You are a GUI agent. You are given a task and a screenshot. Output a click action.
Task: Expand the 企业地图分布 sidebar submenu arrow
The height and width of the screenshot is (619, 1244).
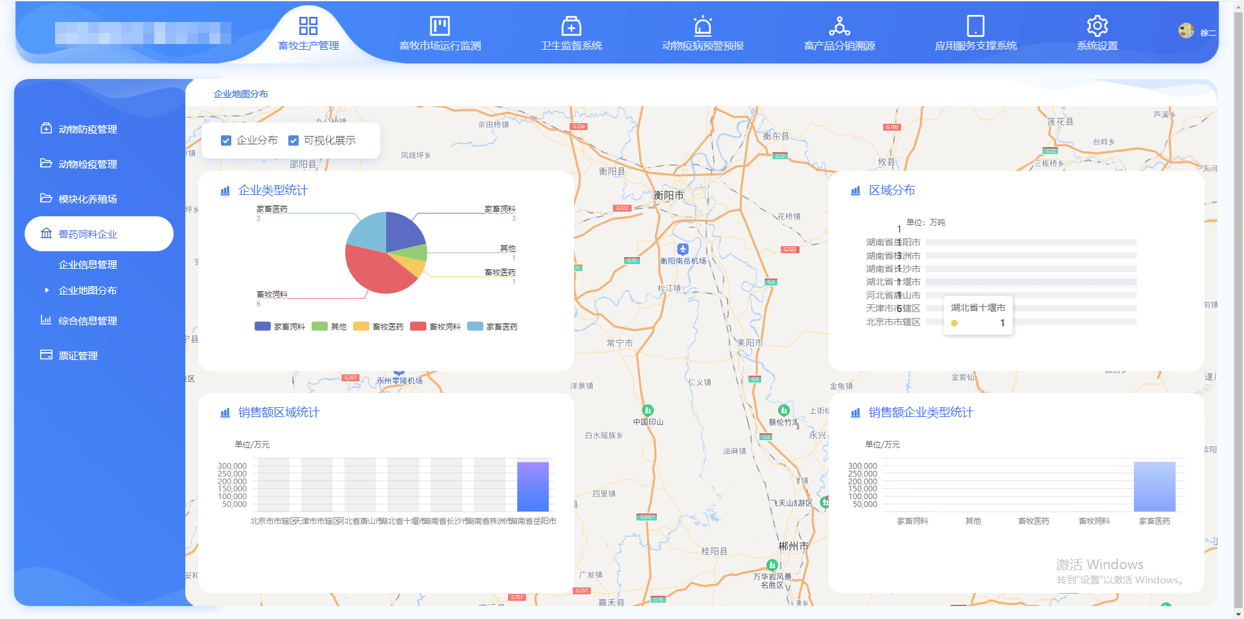(45, 290)
